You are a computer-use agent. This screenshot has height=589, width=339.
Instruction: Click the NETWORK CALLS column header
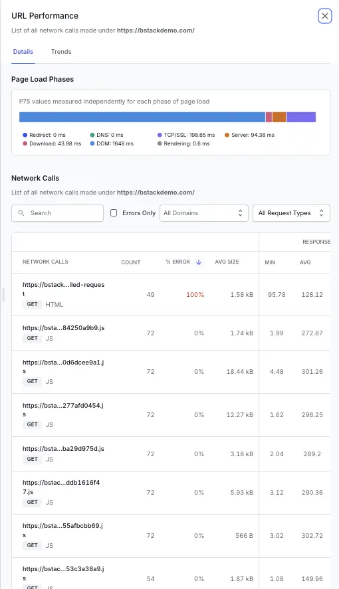[45, 262]
